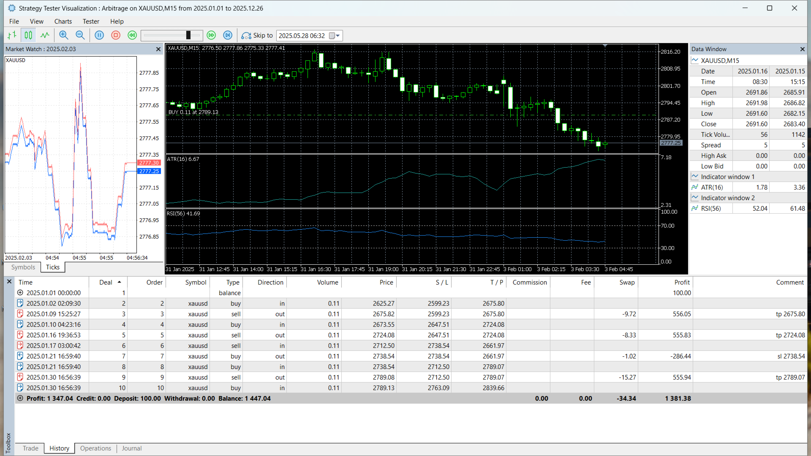Select the Operations tab
This screenshot has height=456, width=811.
(x=95, y=448)
